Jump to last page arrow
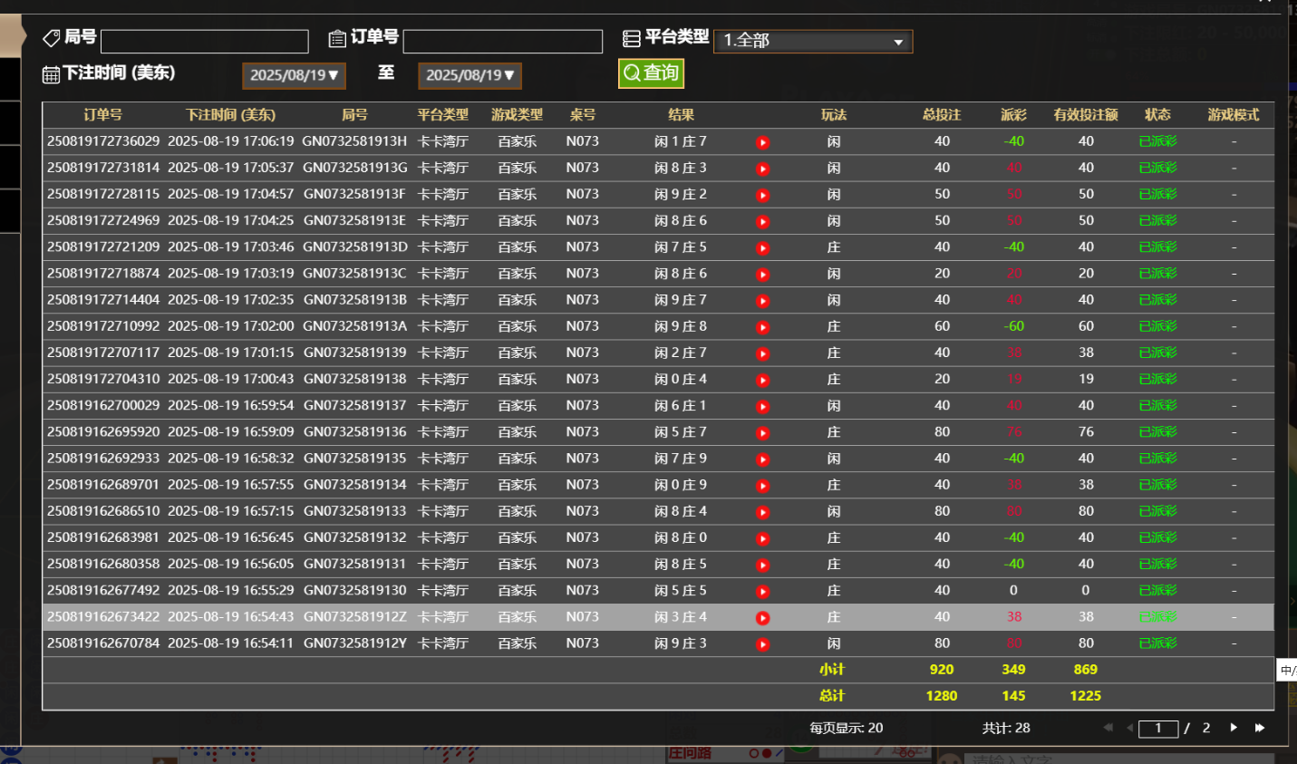The height and width of the screenshot is (764, 1297). click(1260, 728)
